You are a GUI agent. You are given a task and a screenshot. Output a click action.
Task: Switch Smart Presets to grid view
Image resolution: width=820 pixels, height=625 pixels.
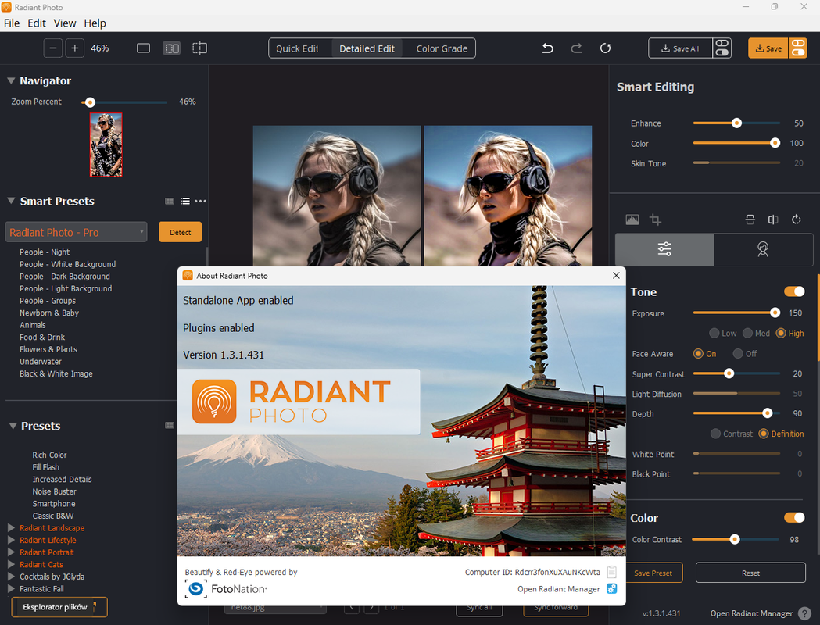click(x=170, y=202)
